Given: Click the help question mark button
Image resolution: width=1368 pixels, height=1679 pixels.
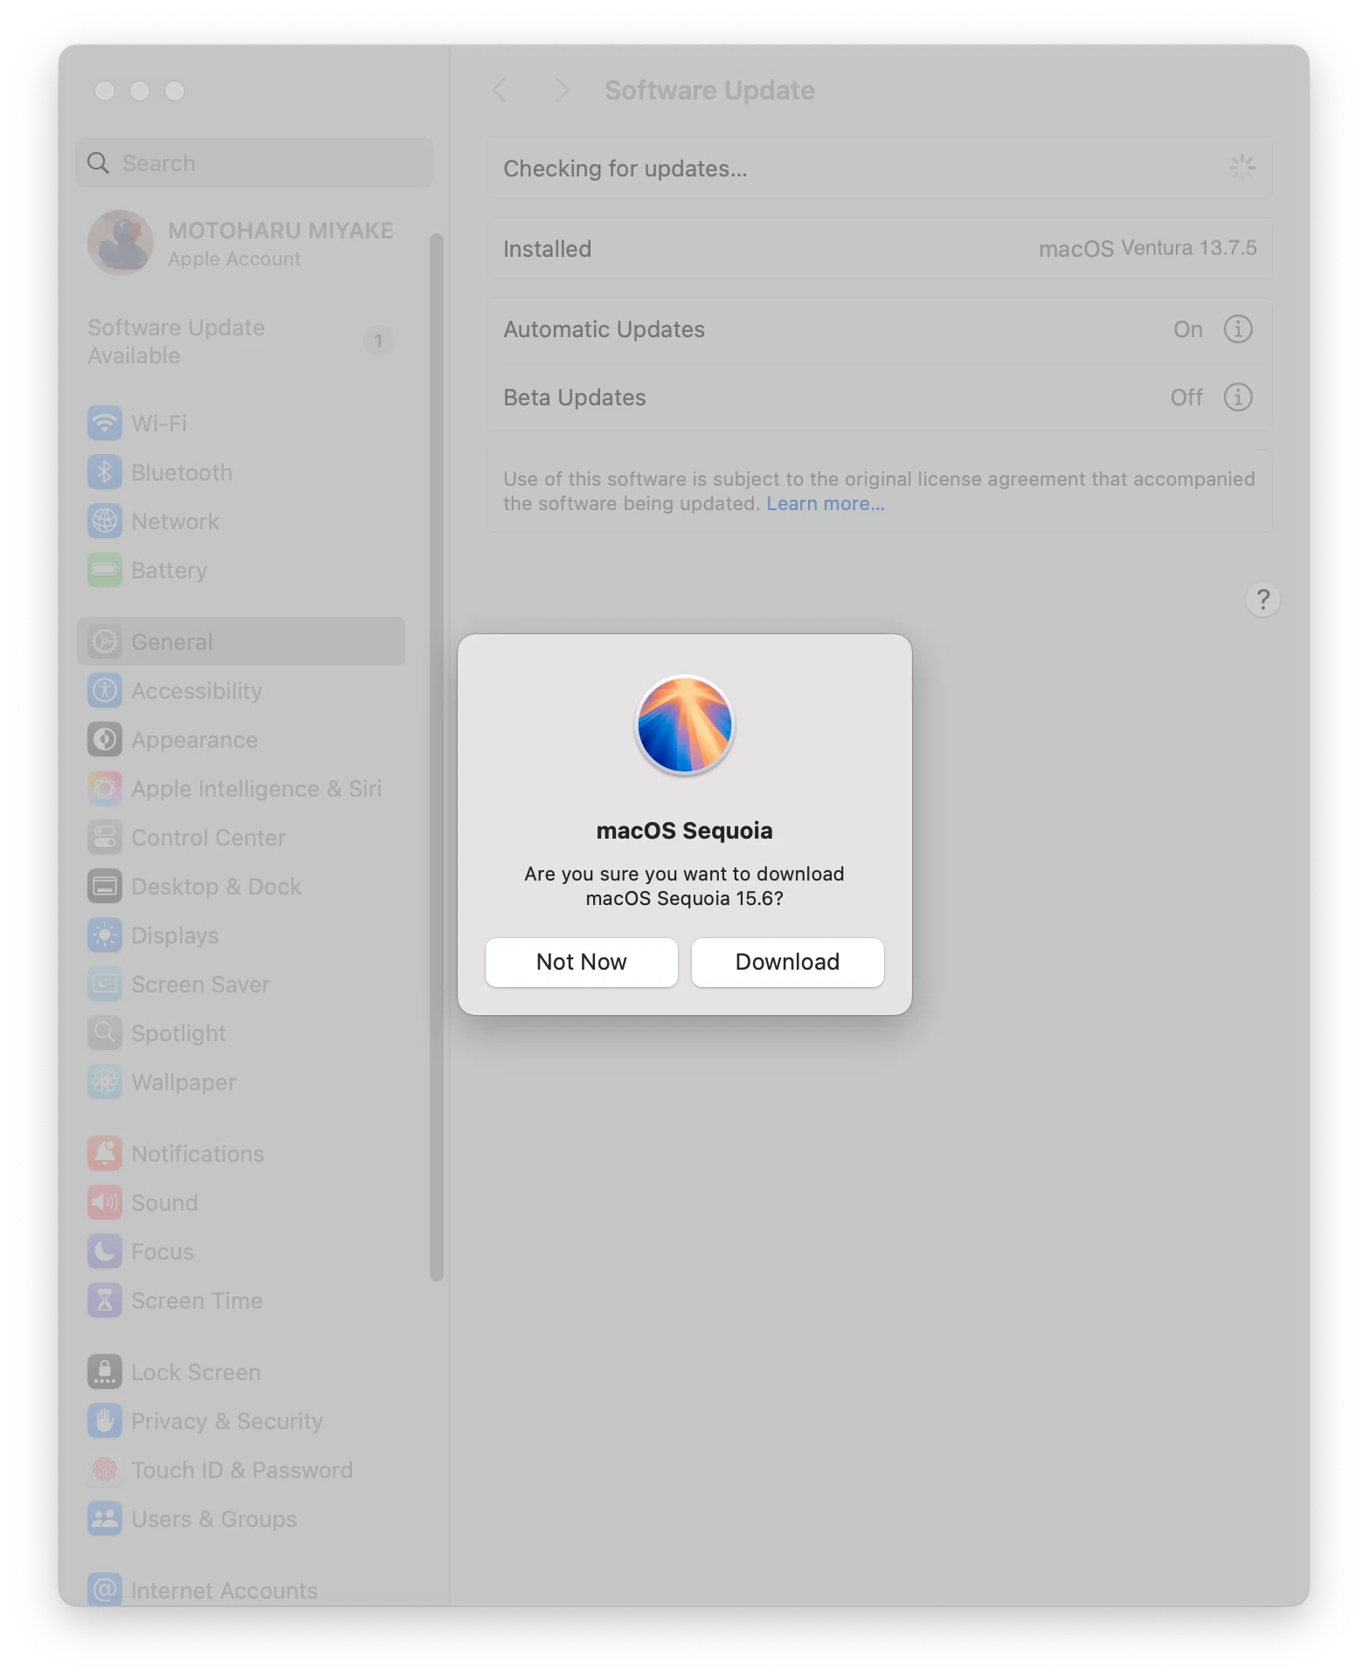Looking at the screenshot, I should click(1263, 600).
